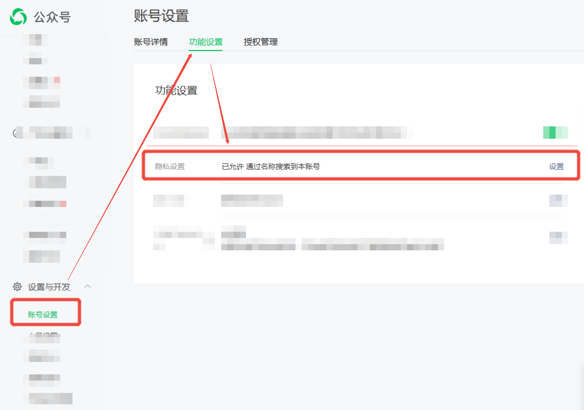The height and width of the screenshot is (410, 584).
Task: Click the large 账号设置 page title
Action: pos(161,16)
